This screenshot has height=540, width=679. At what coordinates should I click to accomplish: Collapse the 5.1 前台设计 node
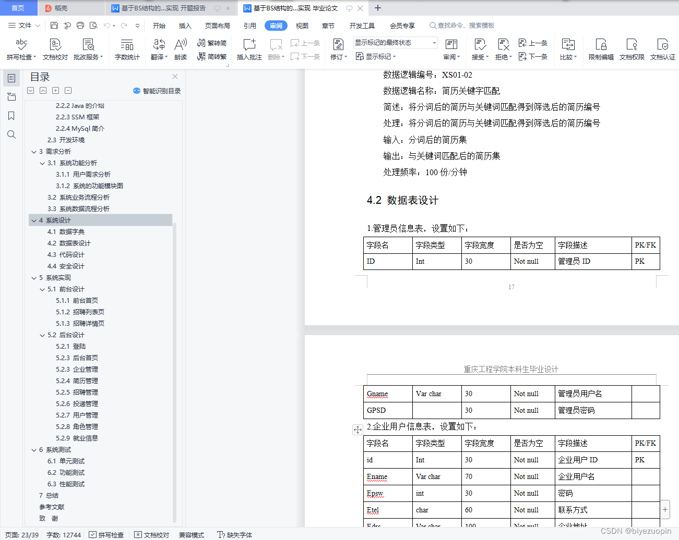pyautogui.click(x=42, y=289)
